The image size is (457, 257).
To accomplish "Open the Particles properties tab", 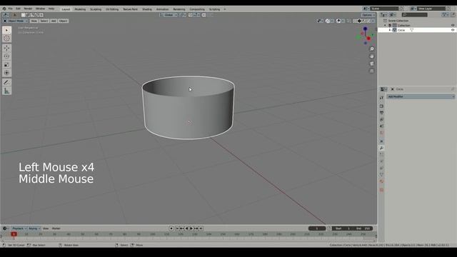I will 381,155.
